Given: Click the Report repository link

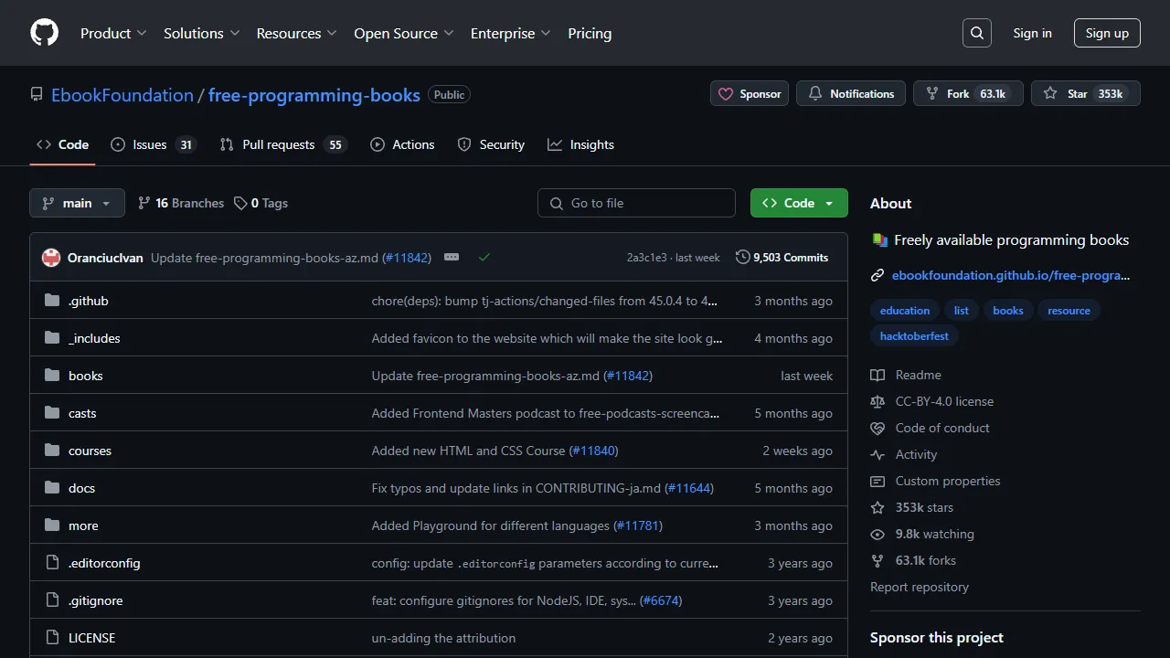Looking at the screenshot, I should pyautogui.click(x=920, y=587).
